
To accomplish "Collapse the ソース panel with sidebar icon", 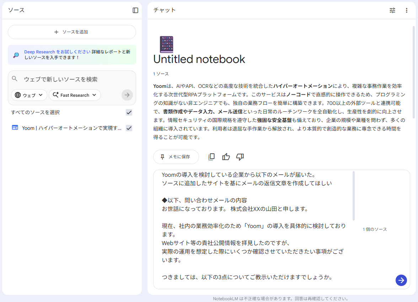I will pyautogui.click(x=135, y=10).
